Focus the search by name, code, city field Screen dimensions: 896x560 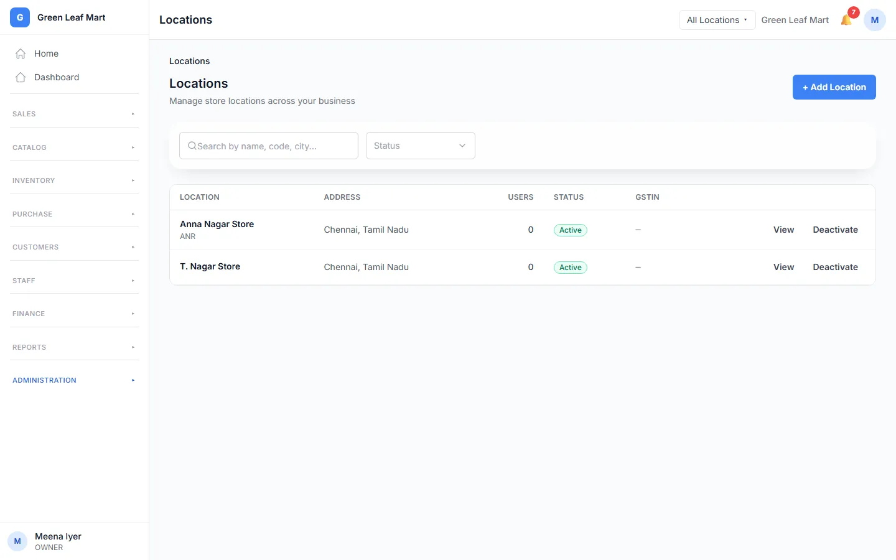(269, 146)
